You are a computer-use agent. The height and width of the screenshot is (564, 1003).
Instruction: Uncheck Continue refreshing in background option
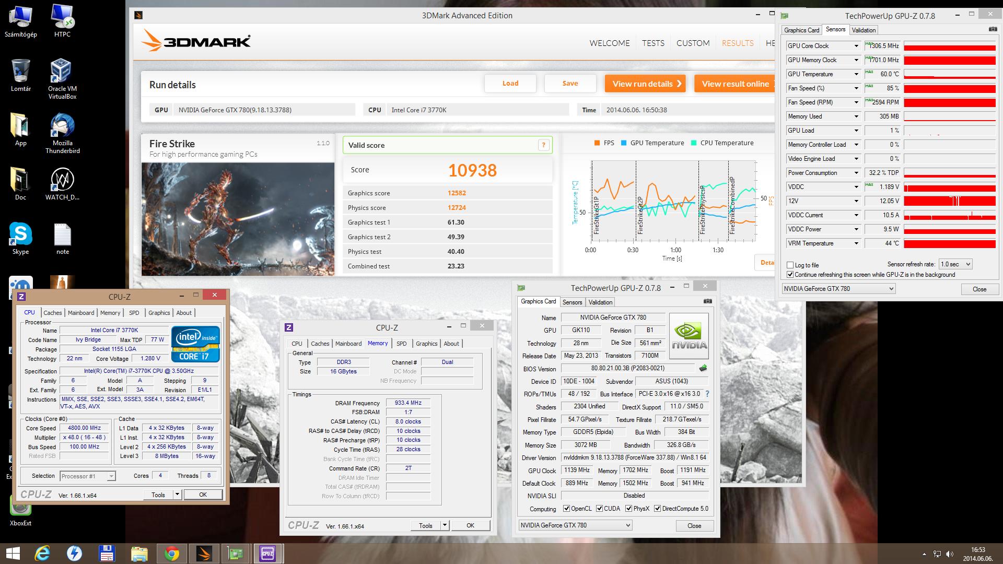pyautogui.click(x=790, y=275)
